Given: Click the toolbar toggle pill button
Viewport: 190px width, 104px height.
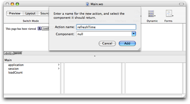Looking at the screenshot, I should 181,4.
